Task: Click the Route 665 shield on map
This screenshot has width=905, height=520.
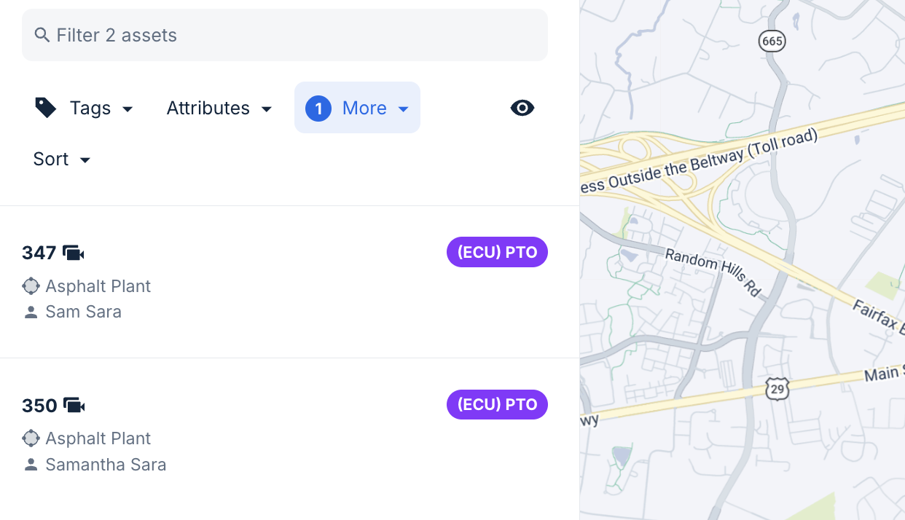Action: pos(772,41)
